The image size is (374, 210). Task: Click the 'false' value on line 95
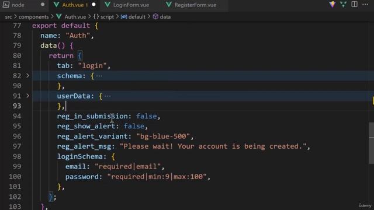click(134, 126)
